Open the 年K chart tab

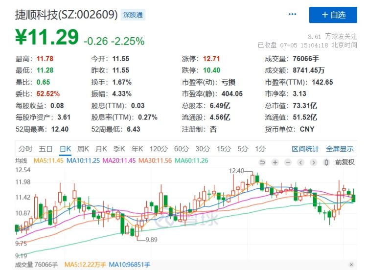click(137, 149)
